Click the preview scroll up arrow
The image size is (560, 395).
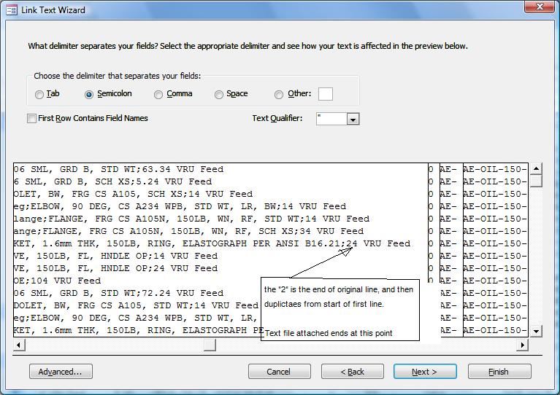(x=536, y=168)
